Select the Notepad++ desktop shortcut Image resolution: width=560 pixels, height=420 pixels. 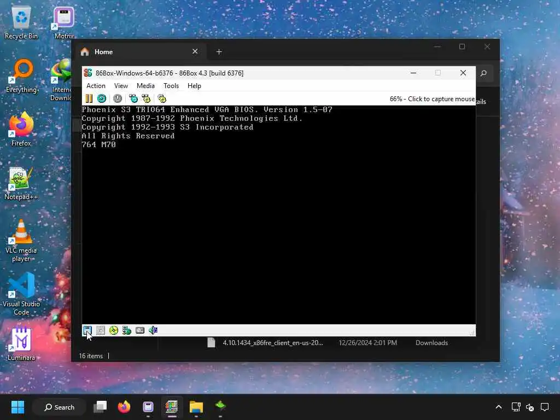(x=21, y=184)
